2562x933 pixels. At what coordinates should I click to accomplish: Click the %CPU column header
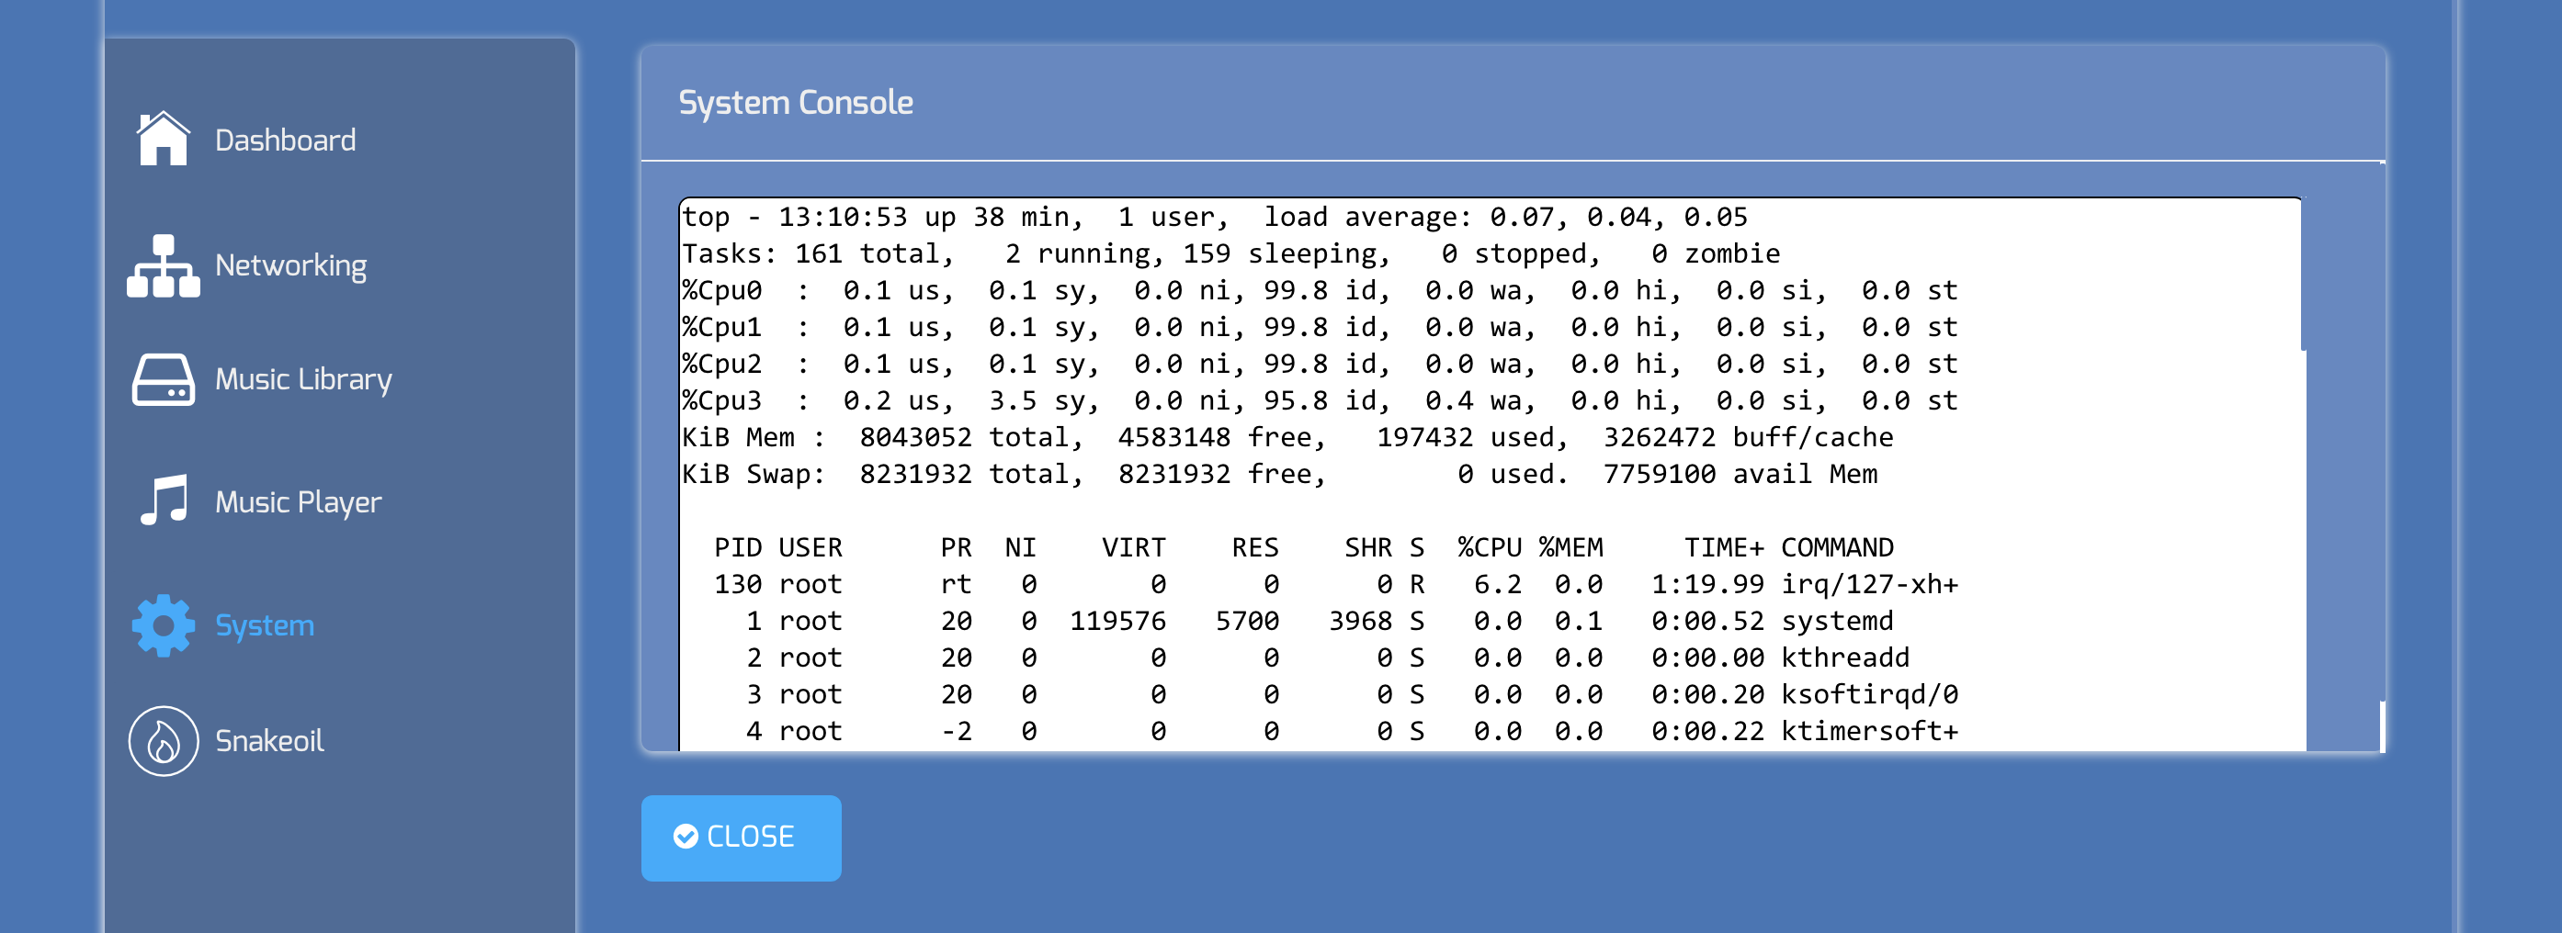[1490, 547]
